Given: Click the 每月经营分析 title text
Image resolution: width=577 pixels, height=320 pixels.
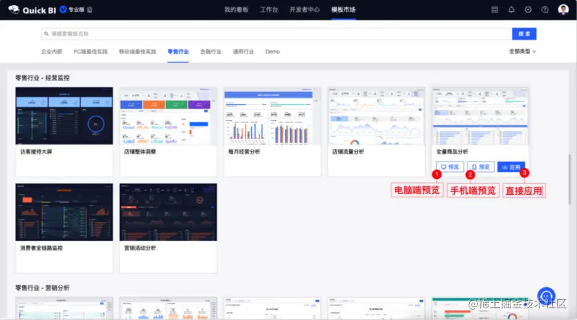Looking at the screenshot, I should tap(244, 152).
